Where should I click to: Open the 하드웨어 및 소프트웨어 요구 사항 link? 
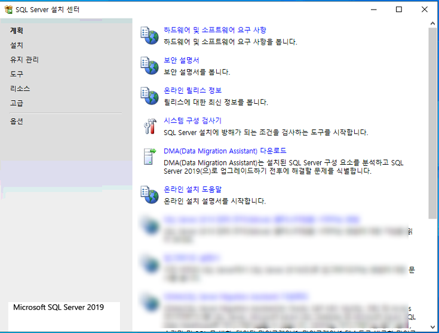click(215, 30)
